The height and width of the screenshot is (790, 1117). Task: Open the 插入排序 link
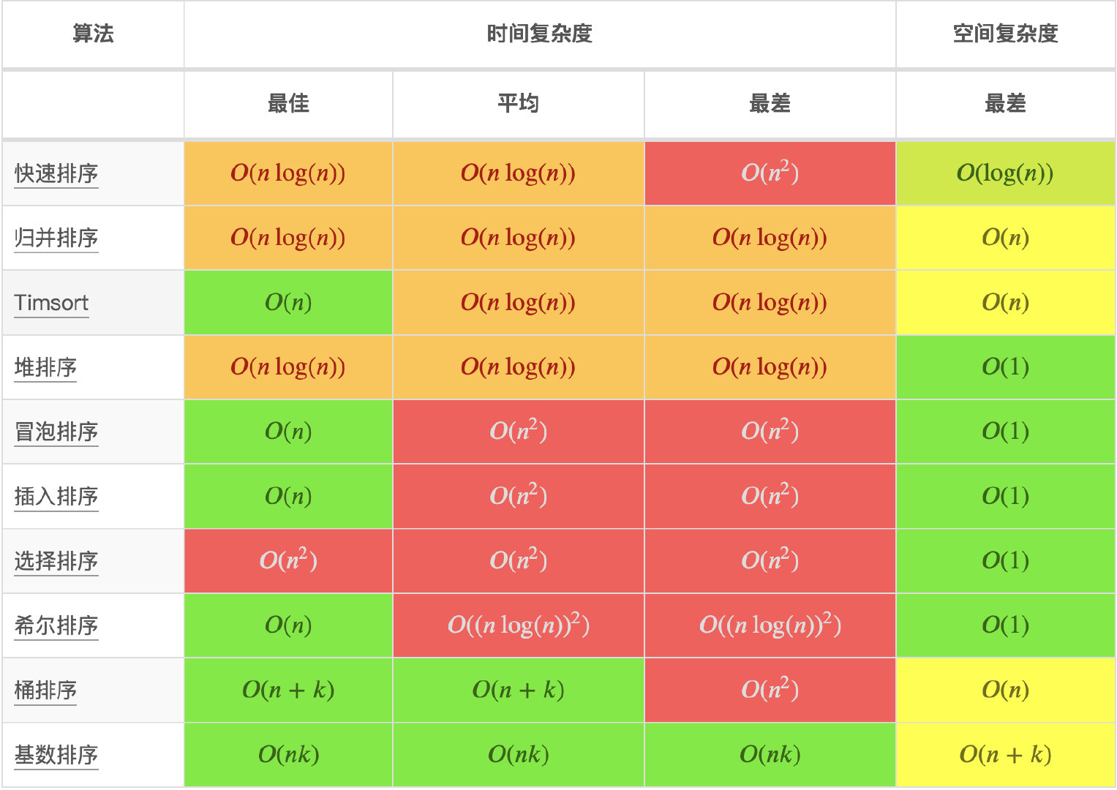coord(56,497)
